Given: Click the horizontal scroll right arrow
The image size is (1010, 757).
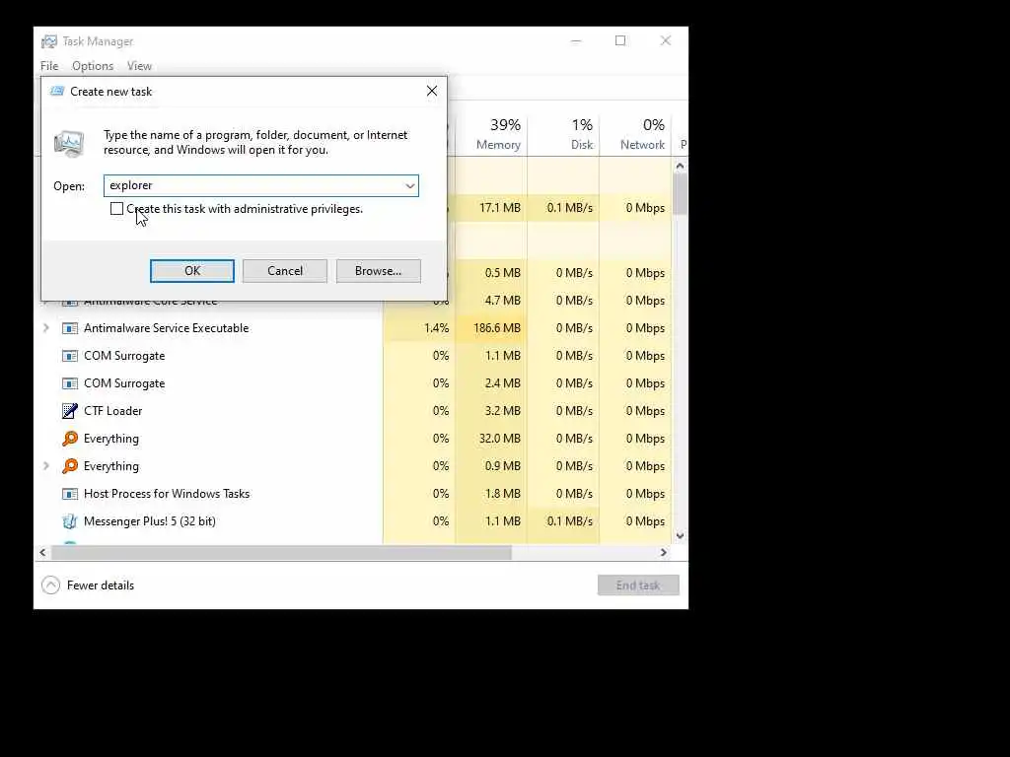Looking at the screenshot, I should tap(664, 552).
